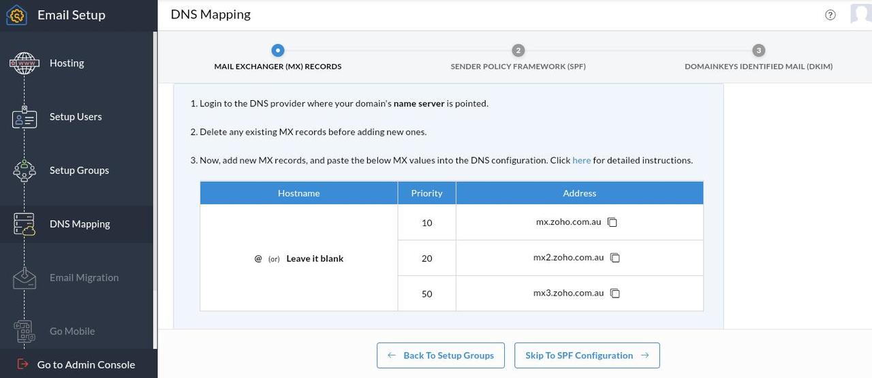This screenshot has height=378, width=872.
Task: Click the mx3.zoho.com.au address text
Action: point(569,293)
